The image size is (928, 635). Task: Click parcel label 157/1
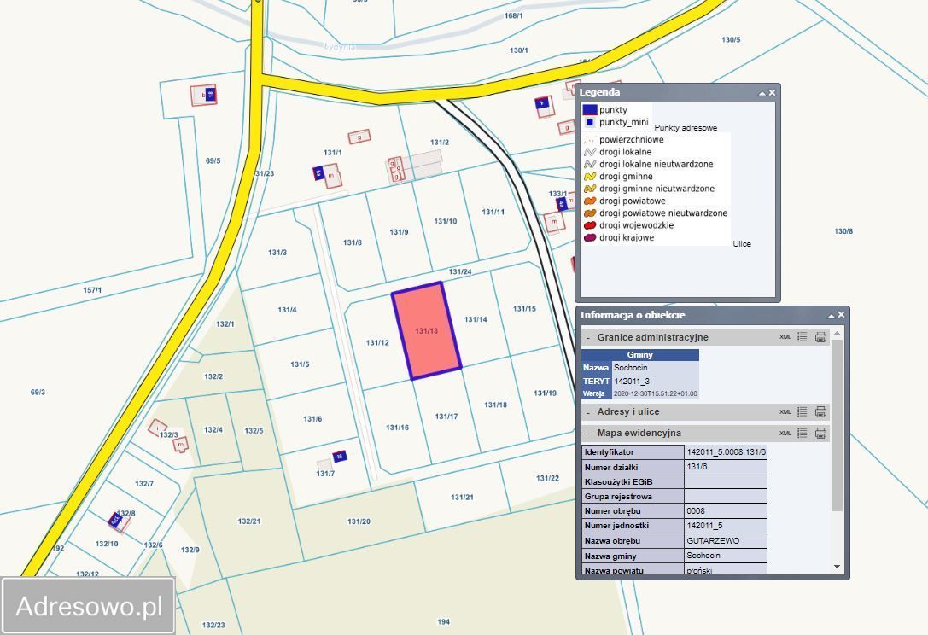91,290
